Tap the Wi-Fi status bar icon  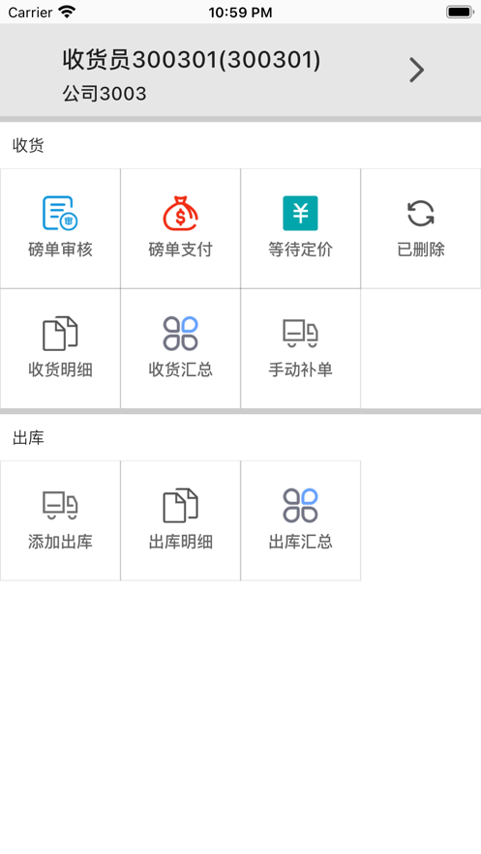pos(67,12)
